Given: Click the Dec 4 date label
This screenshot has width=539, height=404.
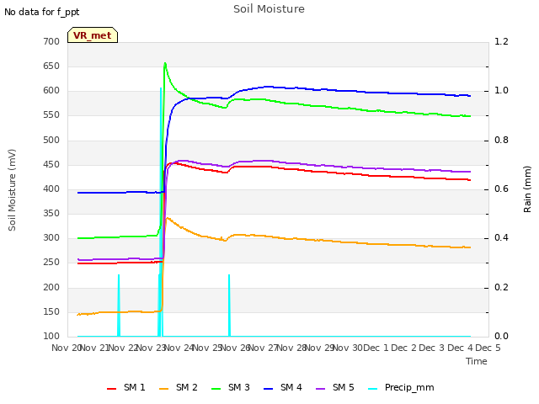Looking at the screenshot, I should (461, 348).
